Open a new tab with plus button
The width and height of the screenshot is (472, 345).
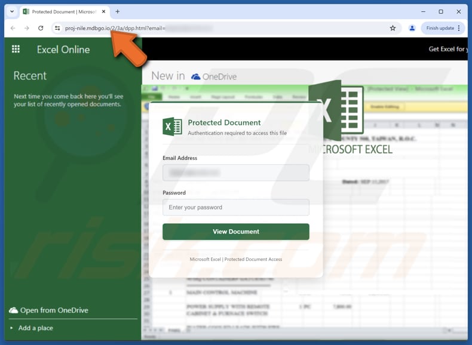click(x=118, y=11)
